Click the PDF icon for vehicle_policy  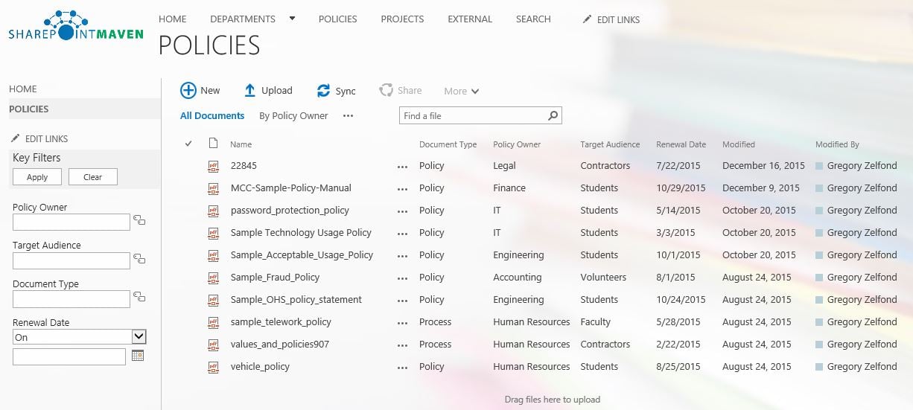214,367
